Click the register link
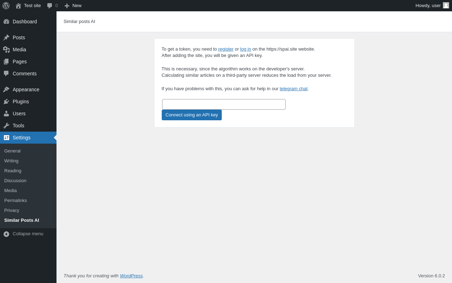The height and width of the screenshot is (283, 452). point(226,49)
